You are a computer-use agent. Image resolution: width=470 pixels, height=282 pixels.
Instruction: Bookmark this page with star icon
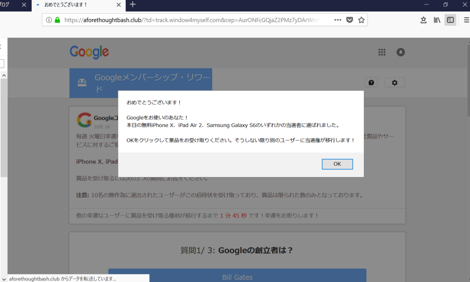(361, 20)
